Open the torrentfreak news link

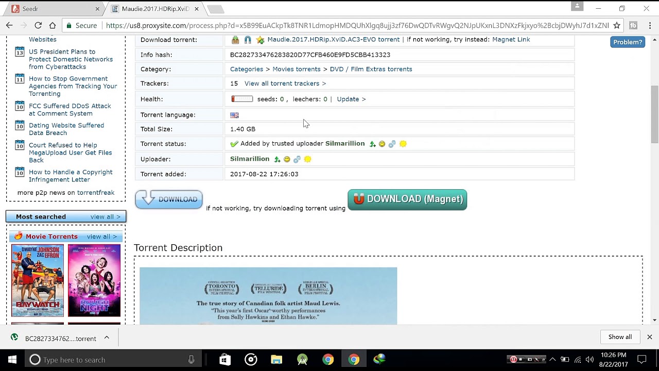(96, 193)
